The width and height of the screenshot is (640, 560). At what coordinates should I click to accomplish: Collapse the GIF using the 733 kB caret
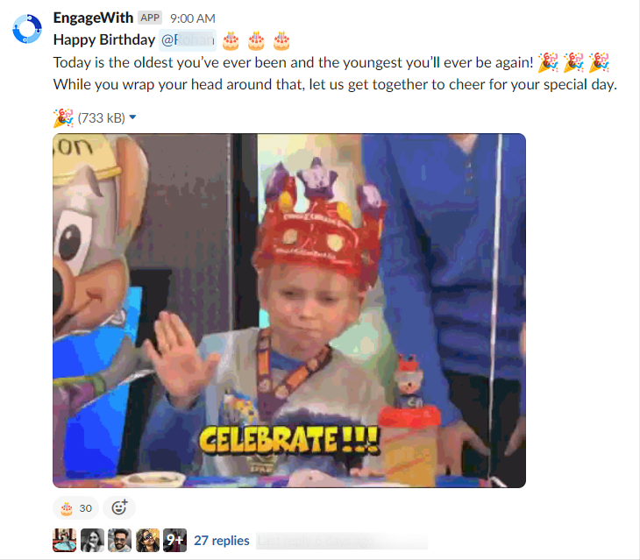pos(132,117)
